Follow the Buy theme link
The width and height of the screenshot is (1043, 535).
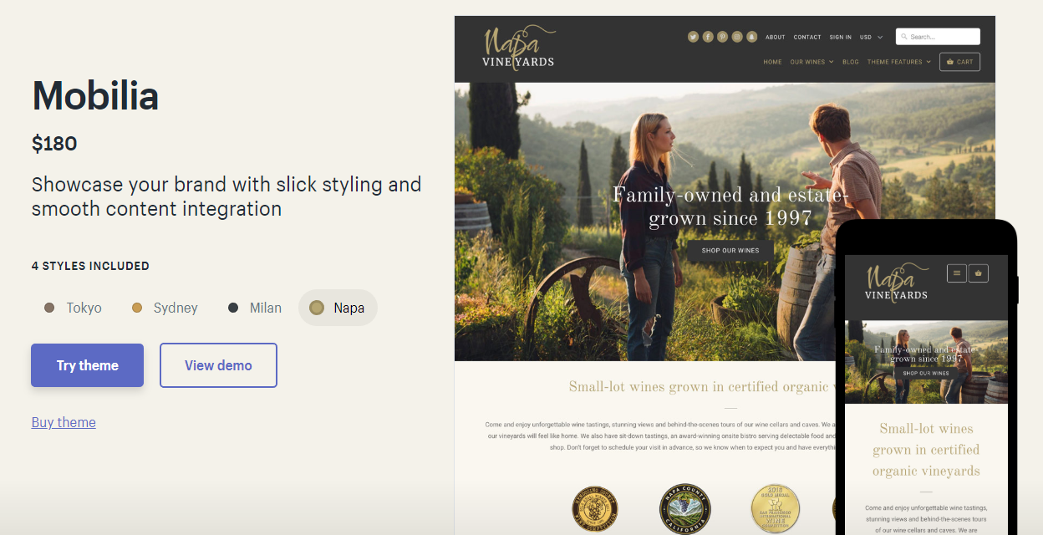pos(64,422)
